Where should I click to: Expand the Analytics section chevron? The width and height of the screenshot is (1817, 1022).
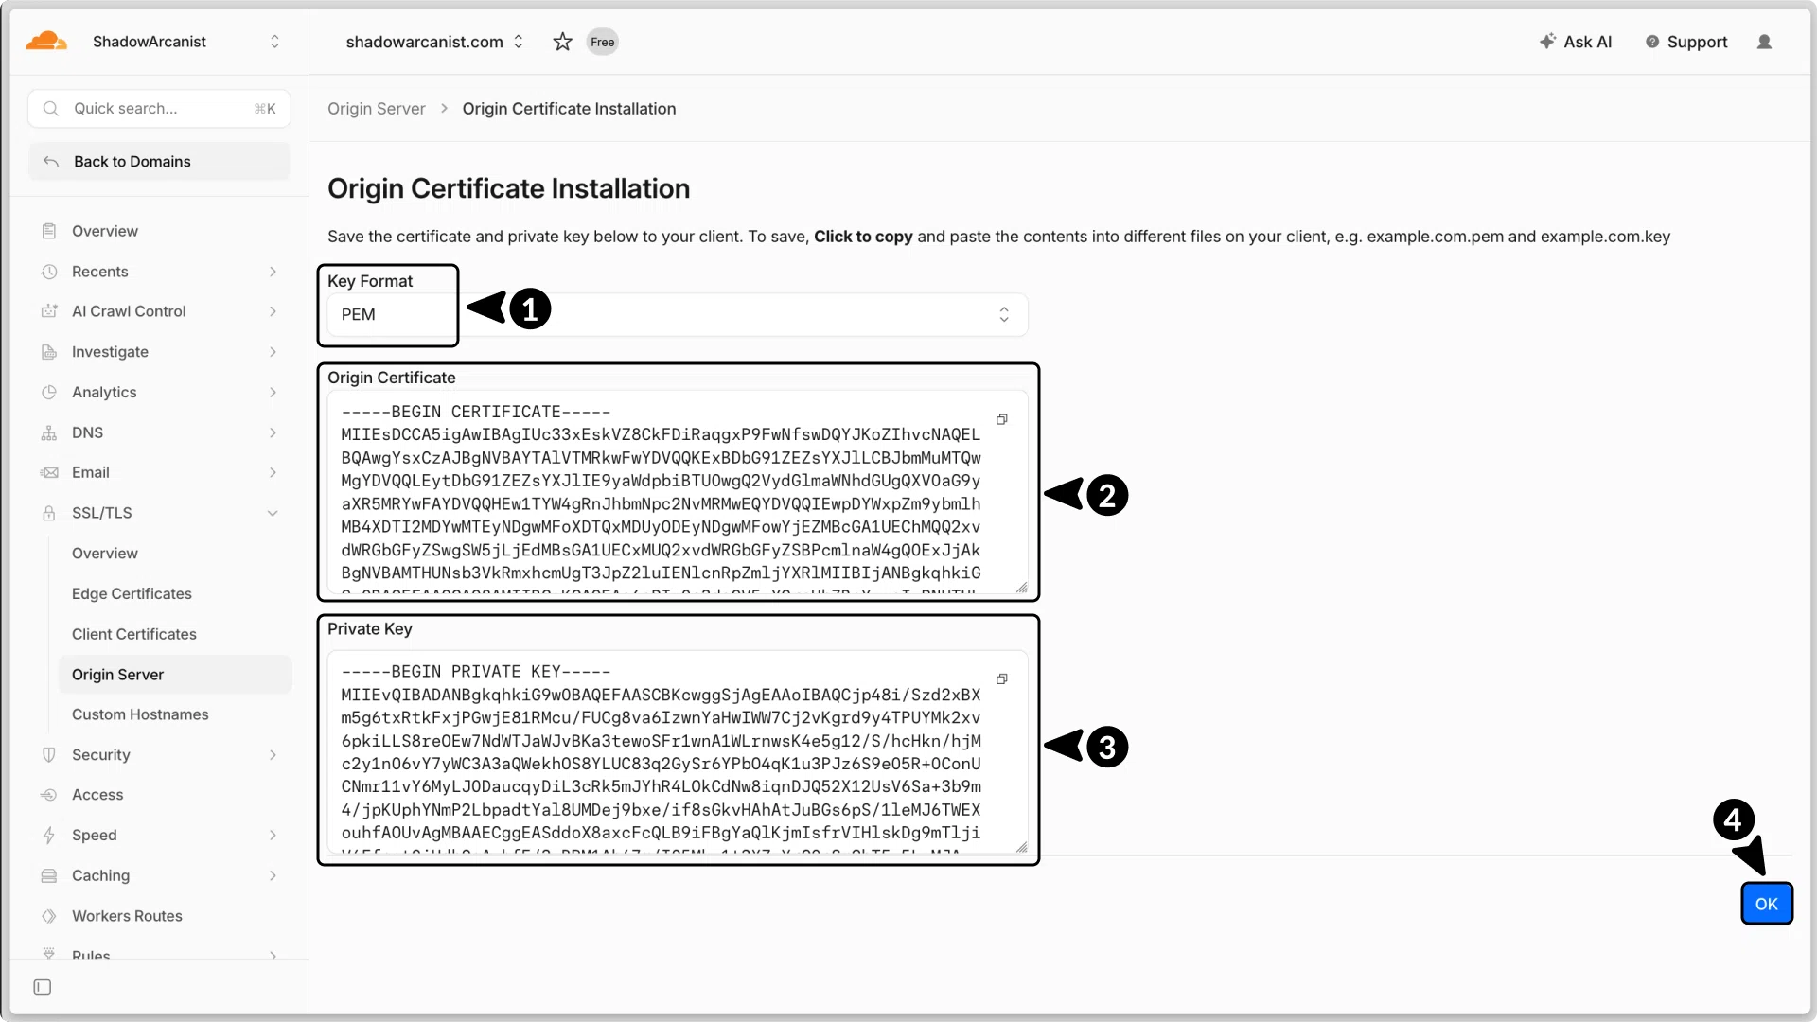coord(273,392)
